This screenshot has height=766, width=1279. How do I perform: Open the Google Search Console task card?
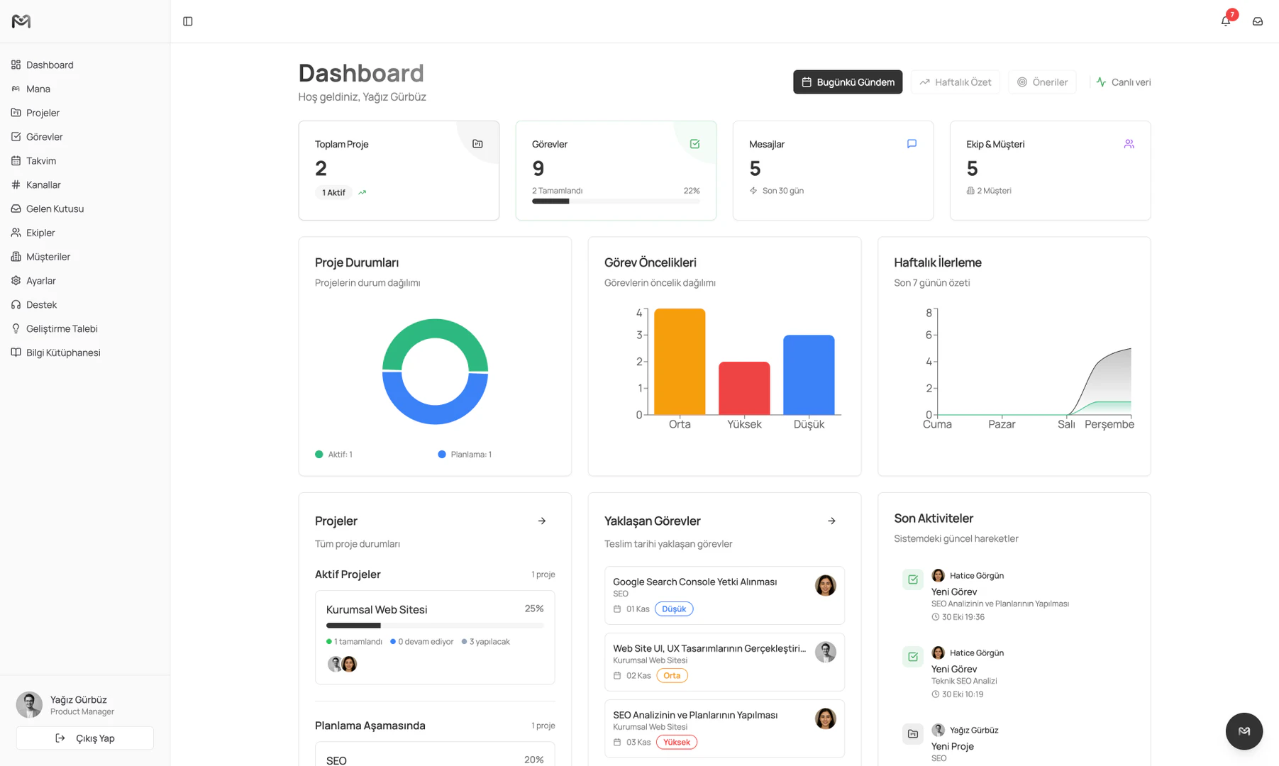709,594
